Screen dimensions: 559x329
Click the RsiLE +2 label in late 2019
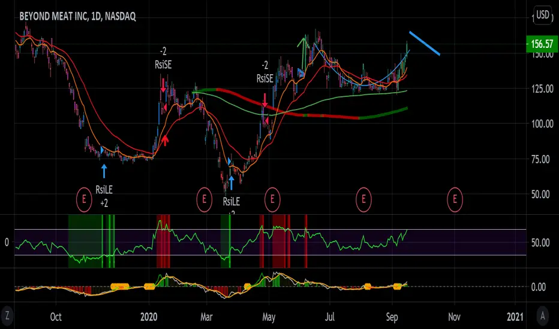point(104,196)
